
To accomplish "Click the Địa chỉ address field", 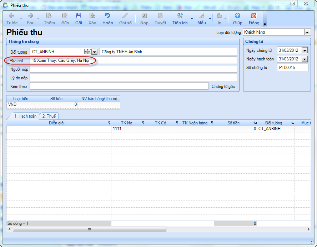I will coord(133,60).
